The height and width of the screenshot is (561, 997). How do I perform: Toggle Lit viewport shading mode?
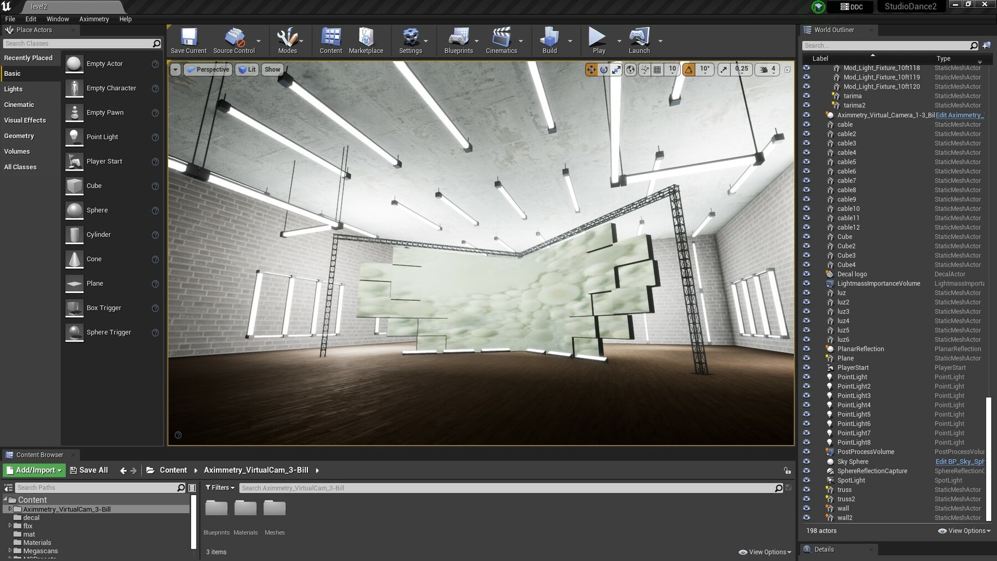[x=247, y=69]
